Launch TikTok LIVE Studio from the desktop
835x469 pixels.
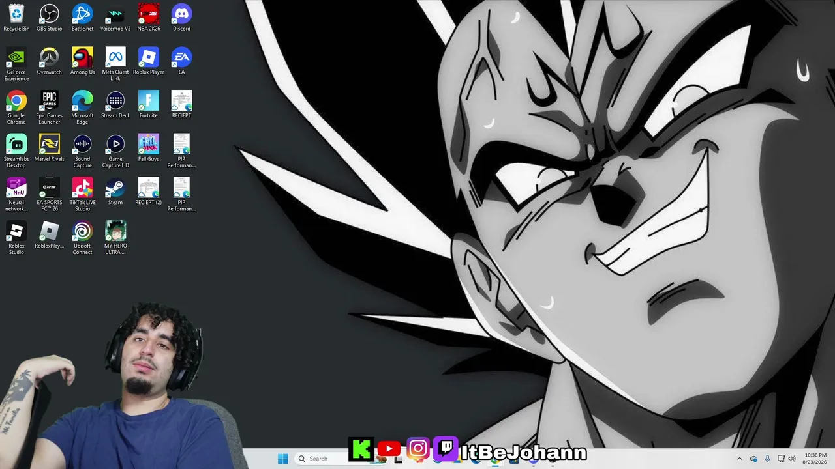point(82,195)
